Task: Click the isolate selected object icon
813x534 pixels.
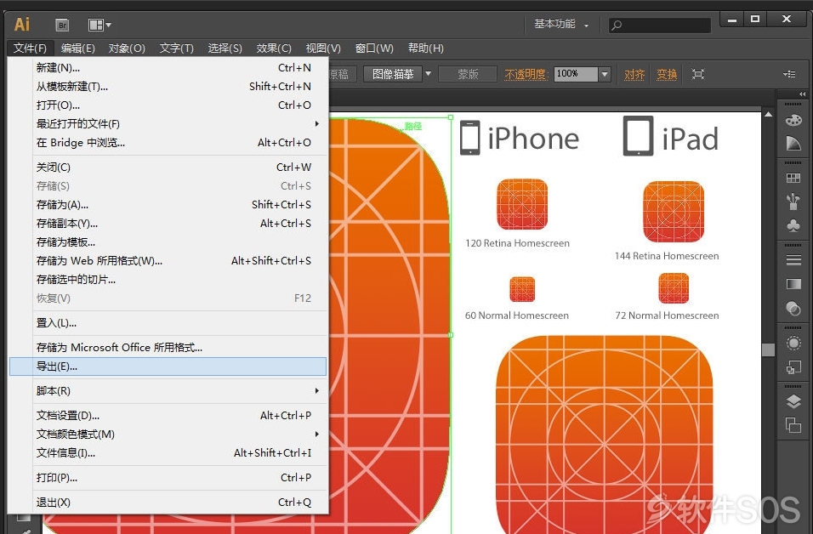Action: point(698,74)
